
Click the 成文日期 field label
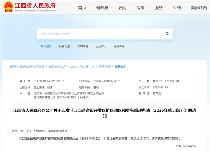145,88
